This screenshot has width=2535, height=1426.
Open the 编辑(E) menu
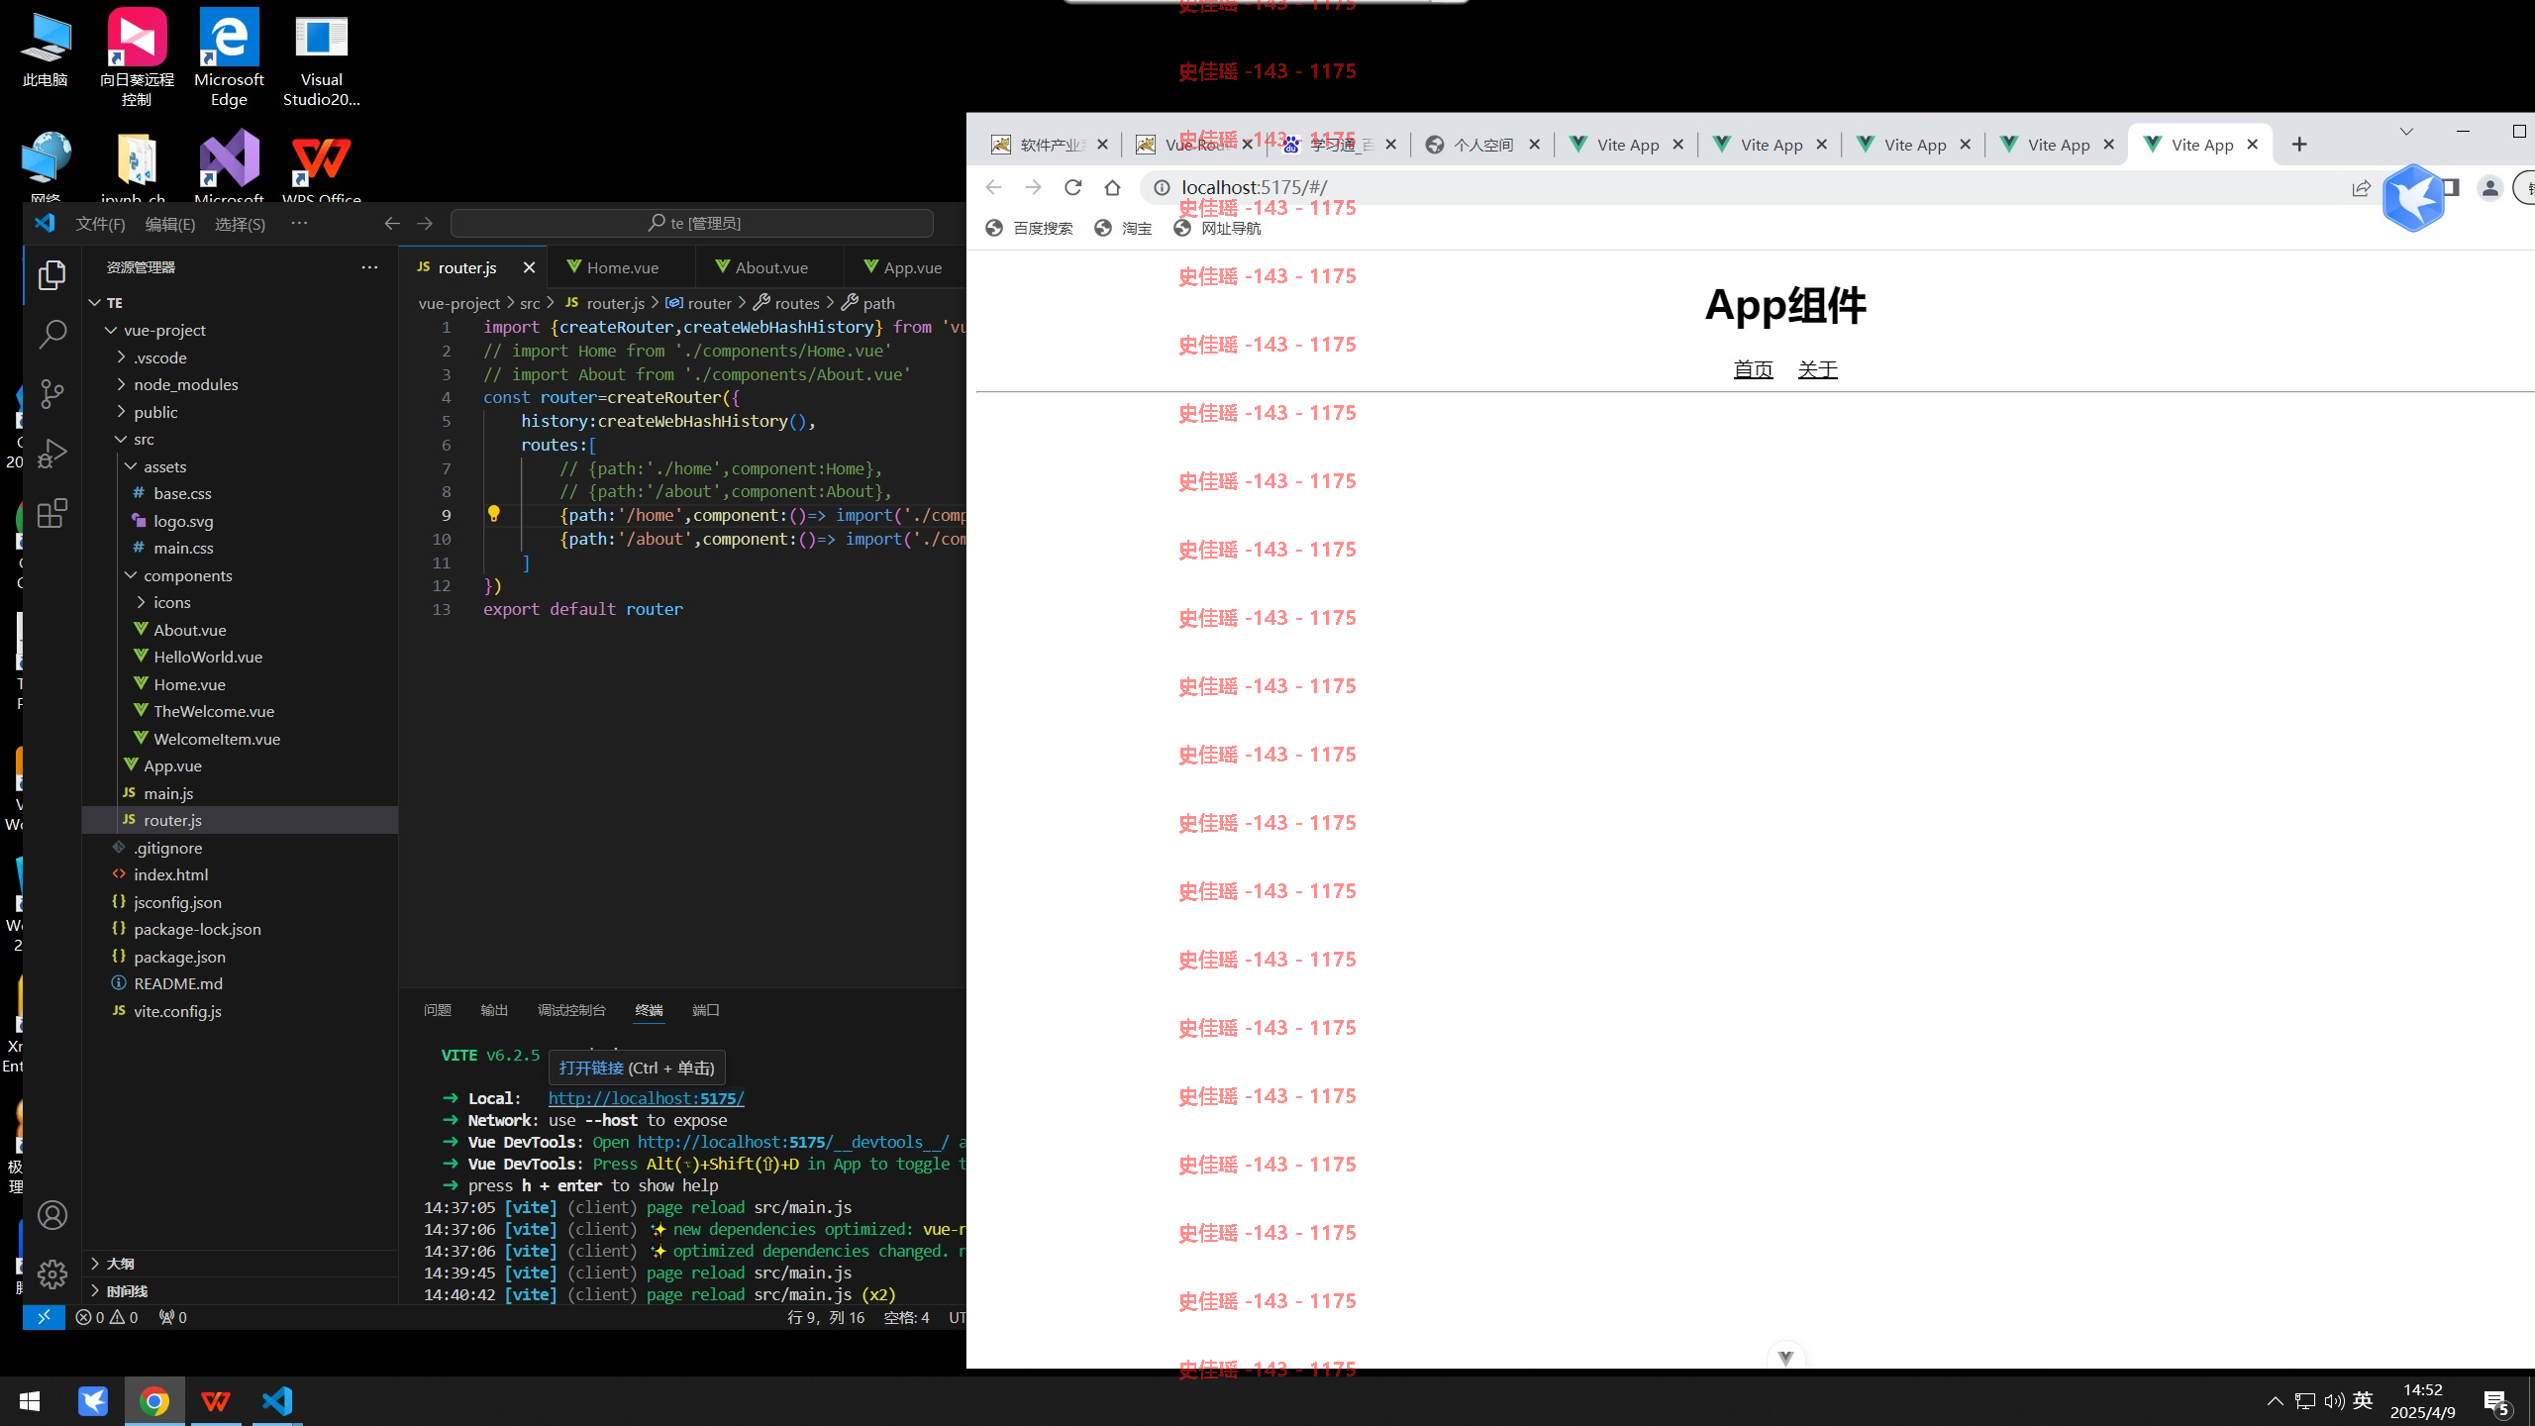coord(170,224)
